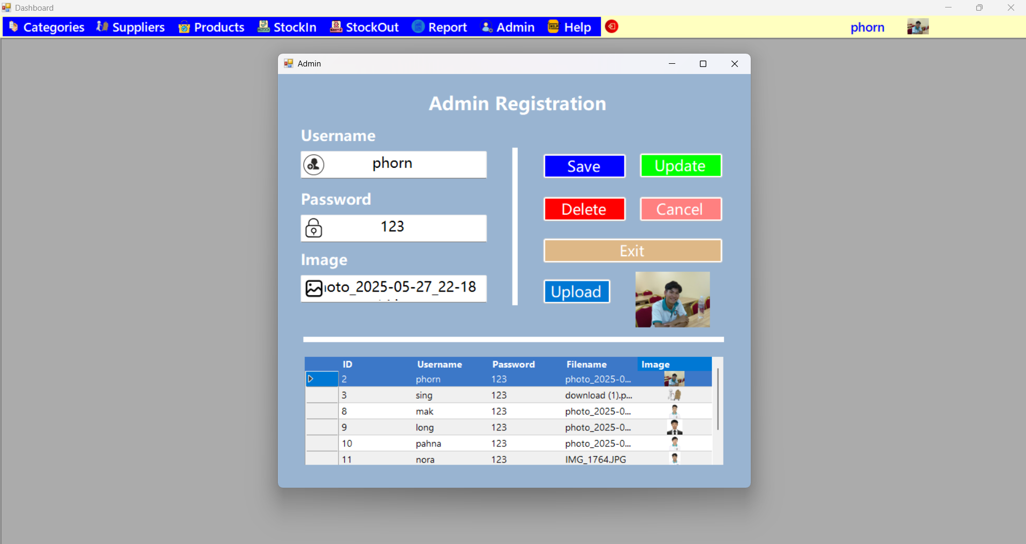Viewport: 1026px width, 544px height.
Task: Click the lock icon beside the Password field
Action: 314,228
